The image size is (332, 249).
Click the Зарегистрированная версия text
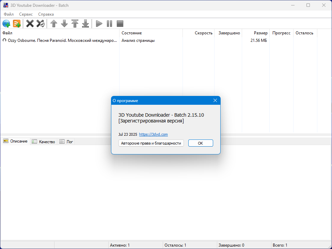tap(151, 121)
